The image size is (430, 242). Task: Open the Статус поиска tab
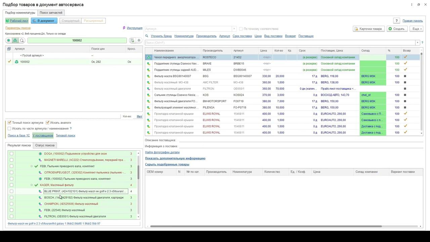[45, 146]
